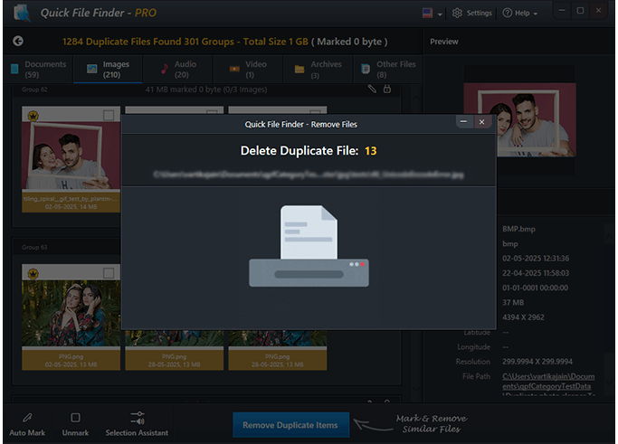
Task: Click Remove Duplicate Items button
Action: 290,425
